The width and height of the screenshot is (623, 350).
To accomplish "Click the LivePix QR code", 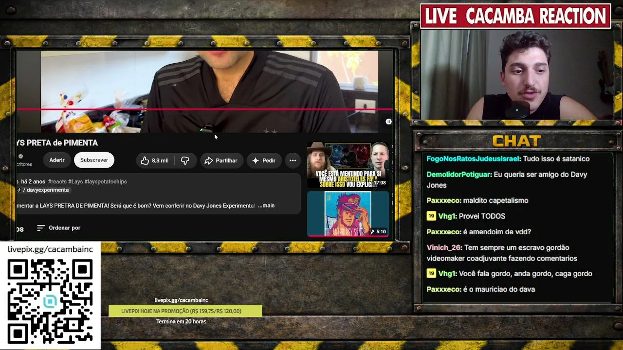I will tap(50, 302).
